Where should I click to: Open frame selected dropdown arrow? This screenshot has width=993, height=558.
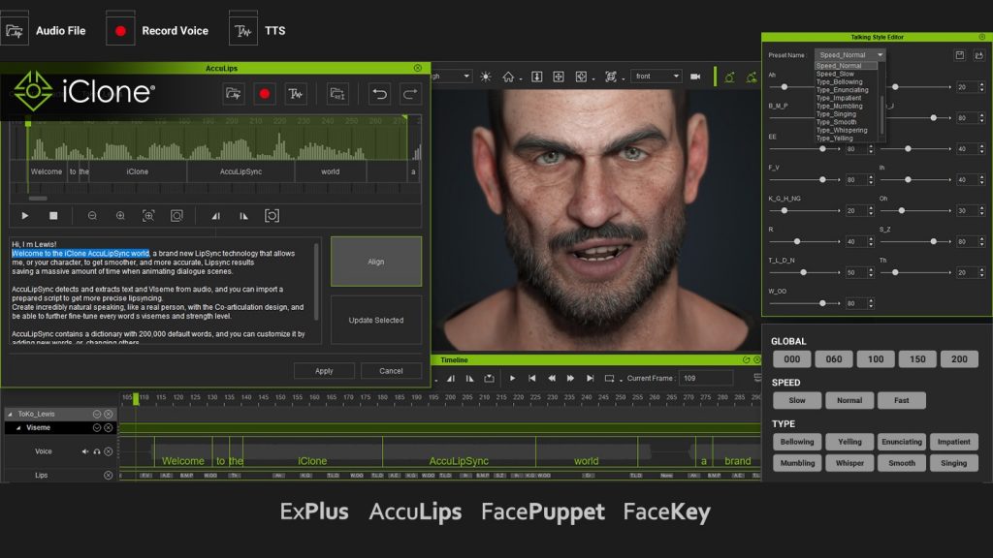pyautogui.click(x=624, y=79)
